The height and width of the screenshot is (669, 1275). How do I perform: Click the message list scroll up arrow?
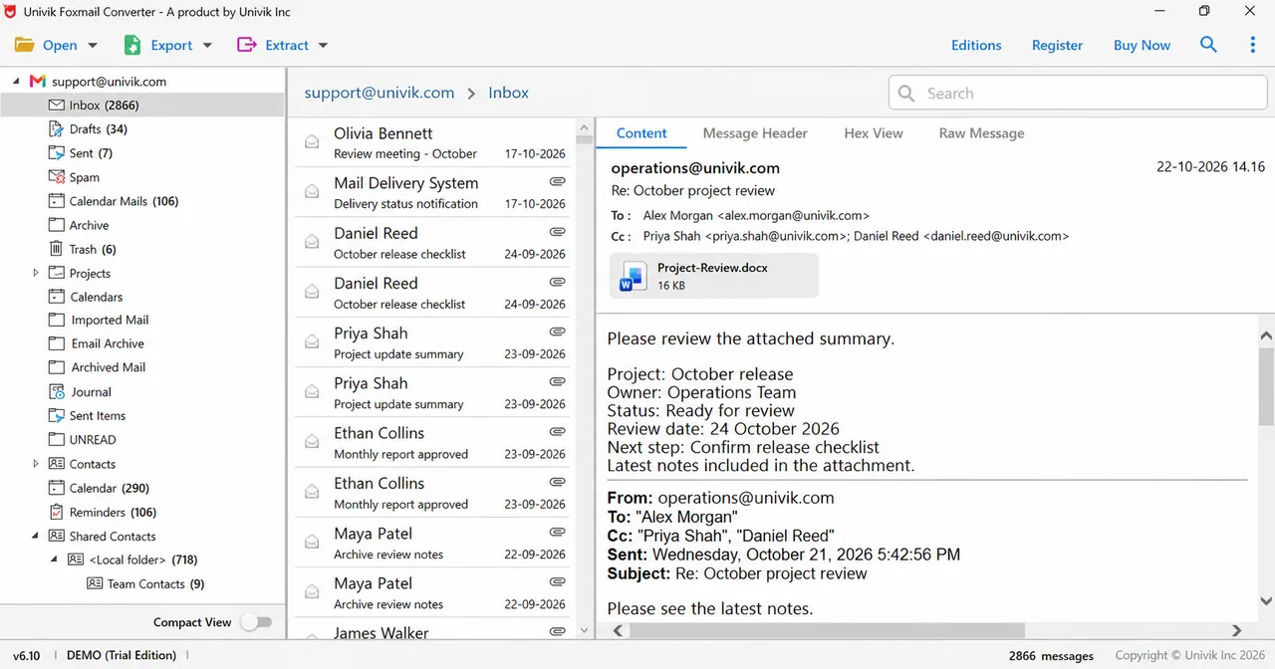point(584,127)
